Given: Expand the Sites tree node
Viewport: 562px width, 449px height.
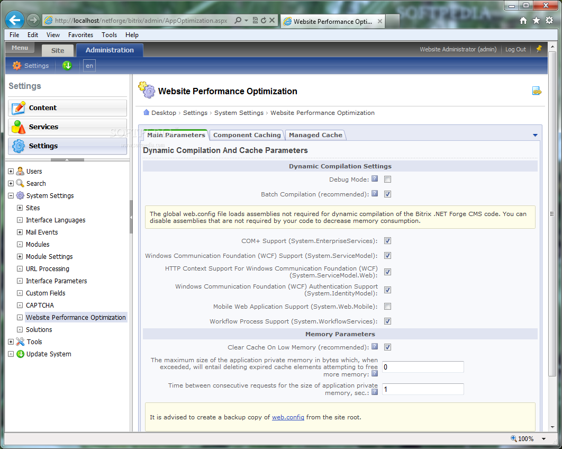Looking at the screenshot, I should tap(20, 208).
